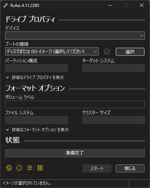
Task: Expand 詳細なフォーマット オプション を表示
Action: pyautogui.click(x=37, y=130)
